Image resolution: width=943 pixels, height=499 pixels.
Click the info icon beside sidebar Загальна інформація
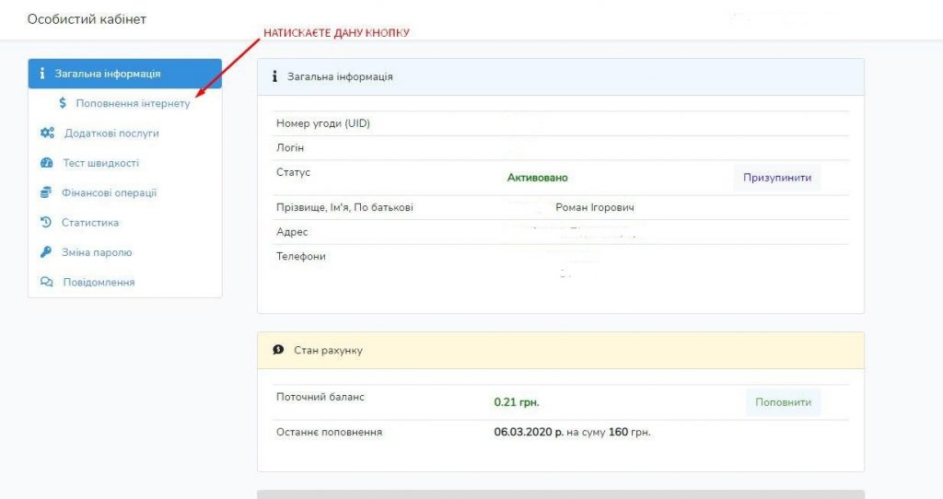42,74
